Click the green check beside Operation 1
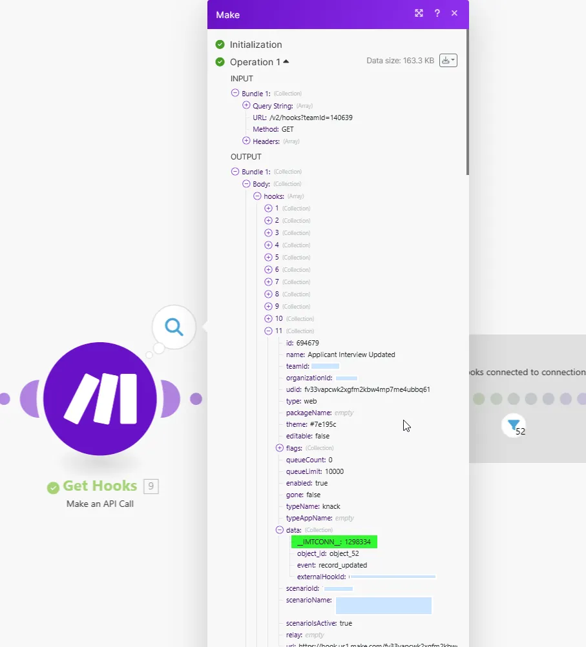Viewport: 586px width, 647px height. 220,62
